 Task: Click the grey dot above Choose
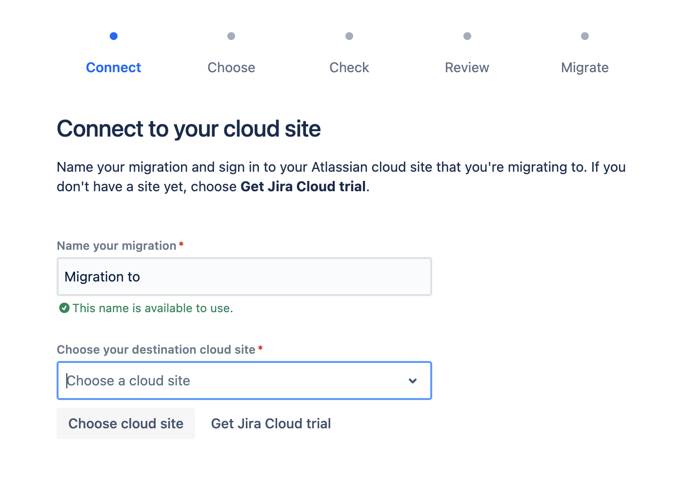coord(231,36)
